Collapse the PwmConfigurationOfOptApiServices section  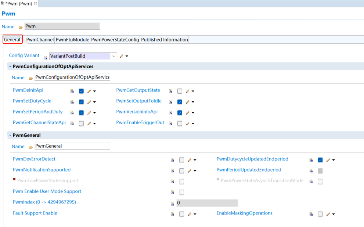tap(10, 66)
